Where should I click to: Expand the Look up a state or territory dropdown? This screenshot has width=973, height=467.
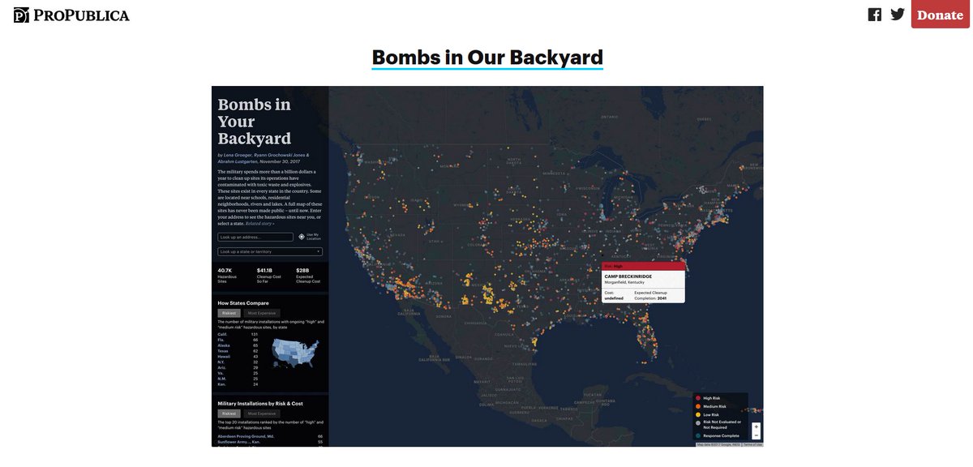coord(270,251)
